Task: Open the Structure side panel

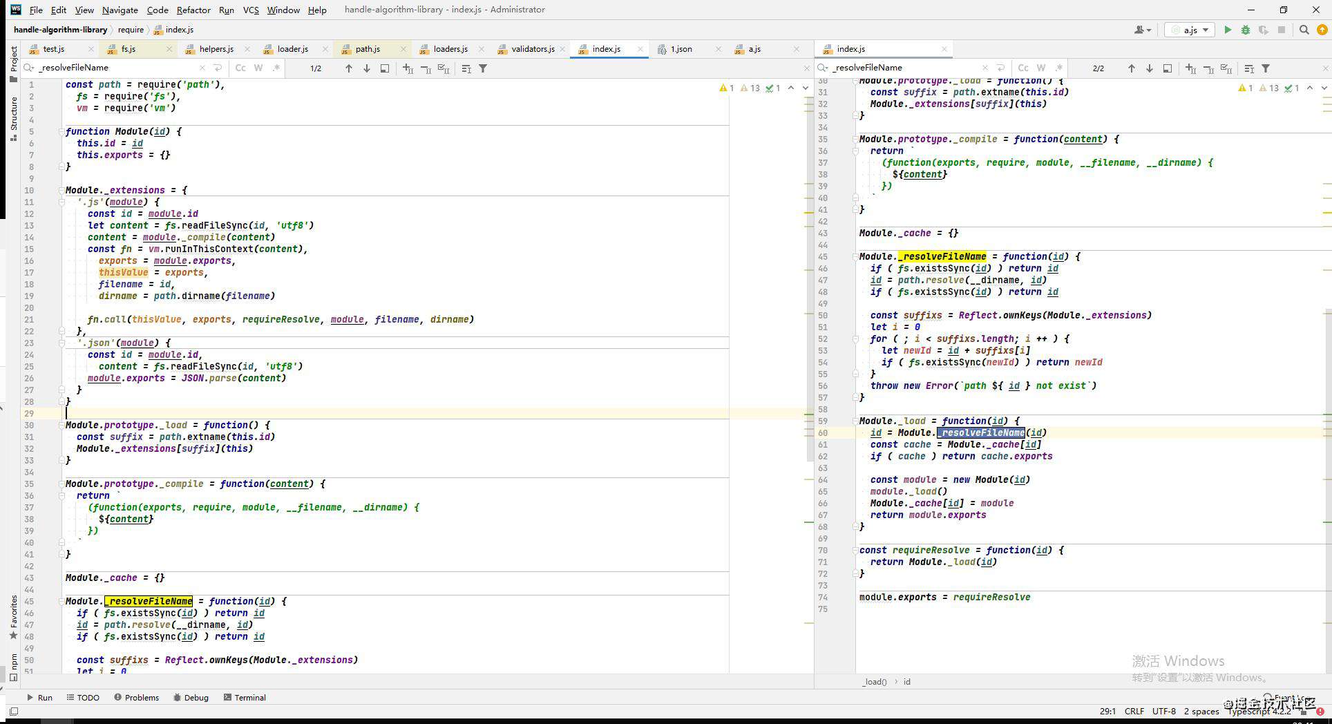Action: (x=13, y=119)
